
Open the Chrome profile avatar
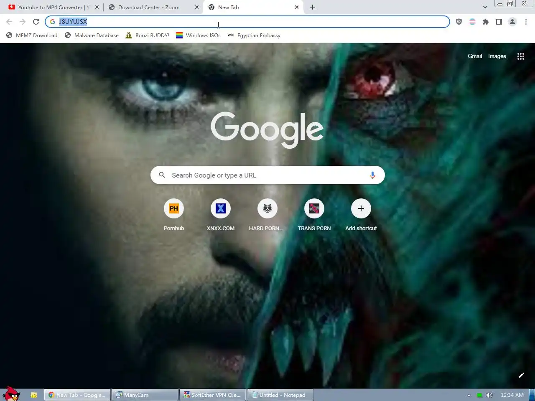512,22
